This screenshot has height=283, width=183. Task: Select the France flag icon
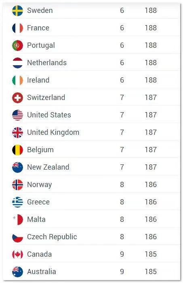click(x=17, y=28)
